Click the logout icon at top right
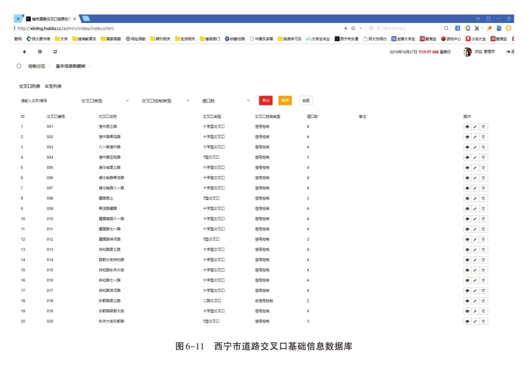Screen dimensions: 527x369 point(509,52)
